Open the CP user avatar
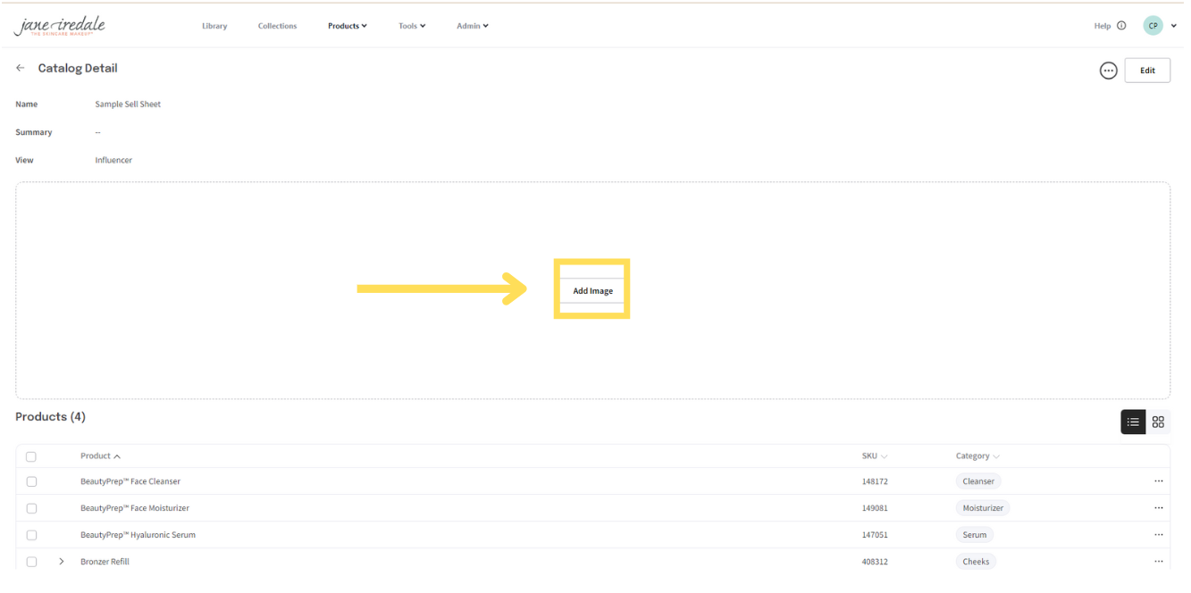The width and height of the screenshot is (1191, 593). coord(1153,26)
